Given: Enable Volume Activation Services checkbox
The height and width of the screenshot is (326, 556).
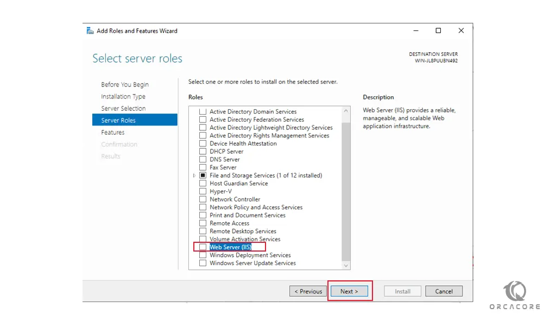Looking at the screenshot, I should tap(203, 239).
